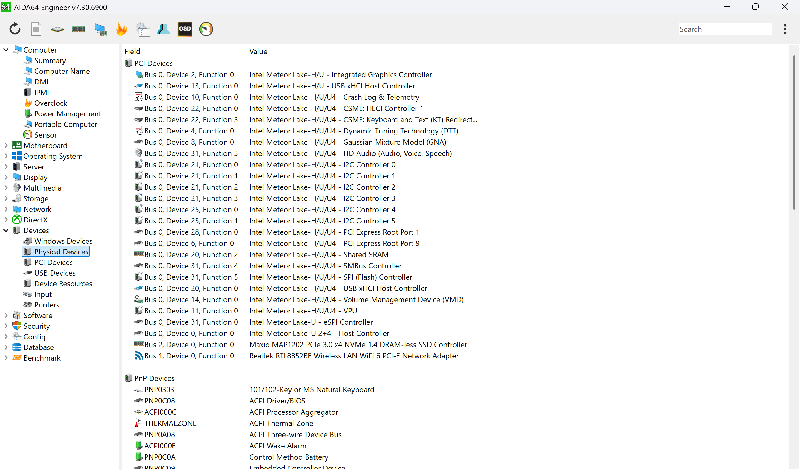
Task: Open the OSD panel icon
Action: 185,29
